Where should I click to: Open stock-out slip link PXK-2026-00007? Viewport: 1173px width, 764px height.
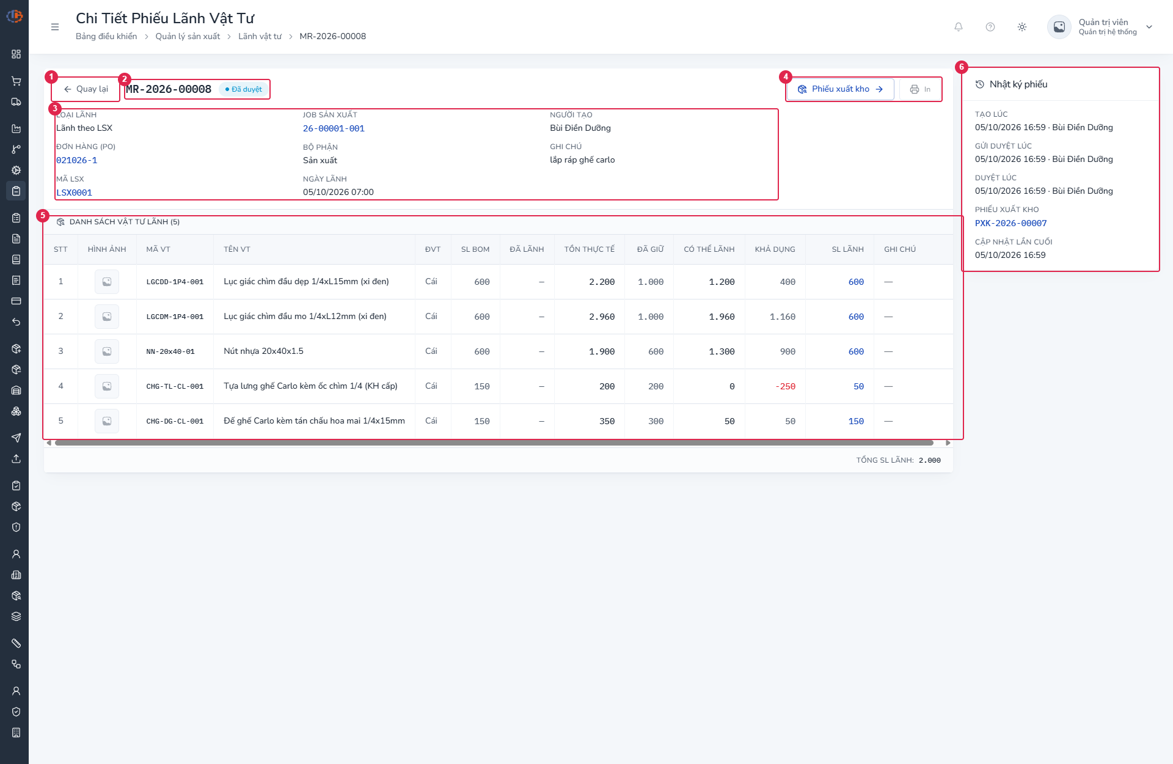click(x=1010, y=223)
